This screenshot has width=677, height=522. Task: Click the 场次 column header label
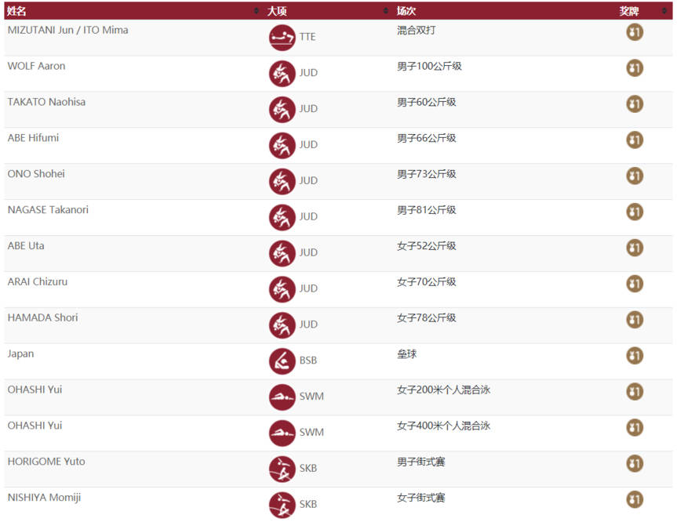(406, 11)
